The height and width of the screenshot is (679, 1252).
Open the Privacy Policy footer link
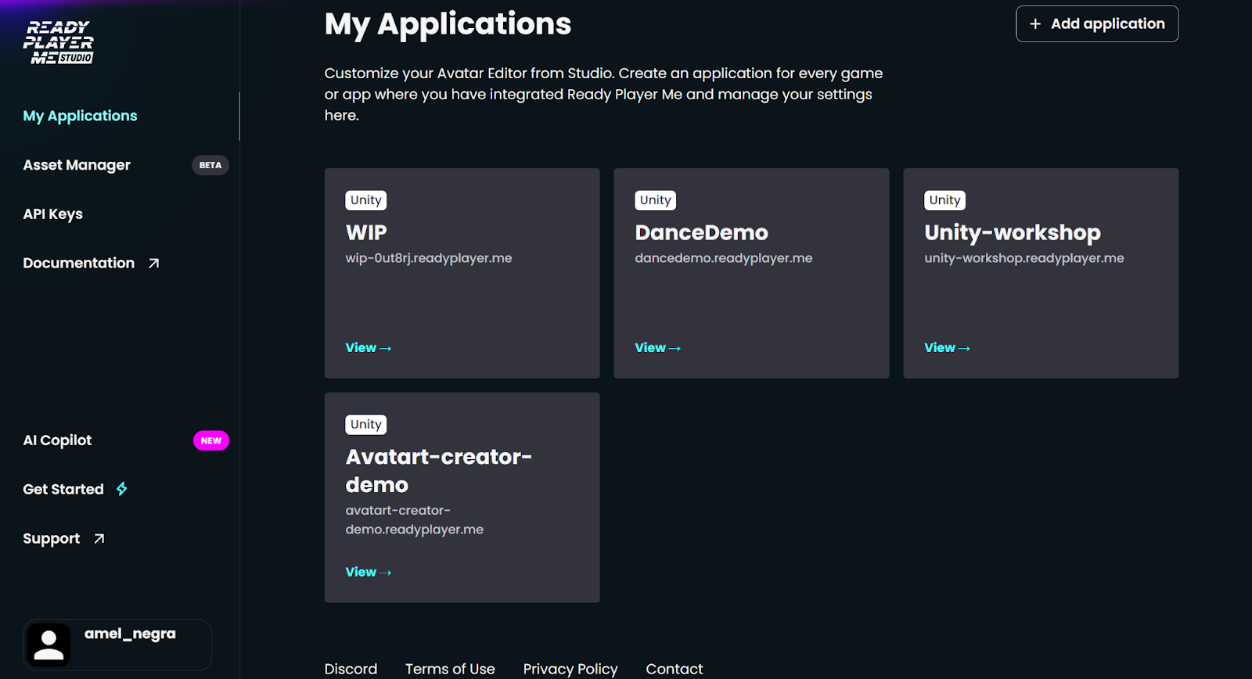[570, 669]
